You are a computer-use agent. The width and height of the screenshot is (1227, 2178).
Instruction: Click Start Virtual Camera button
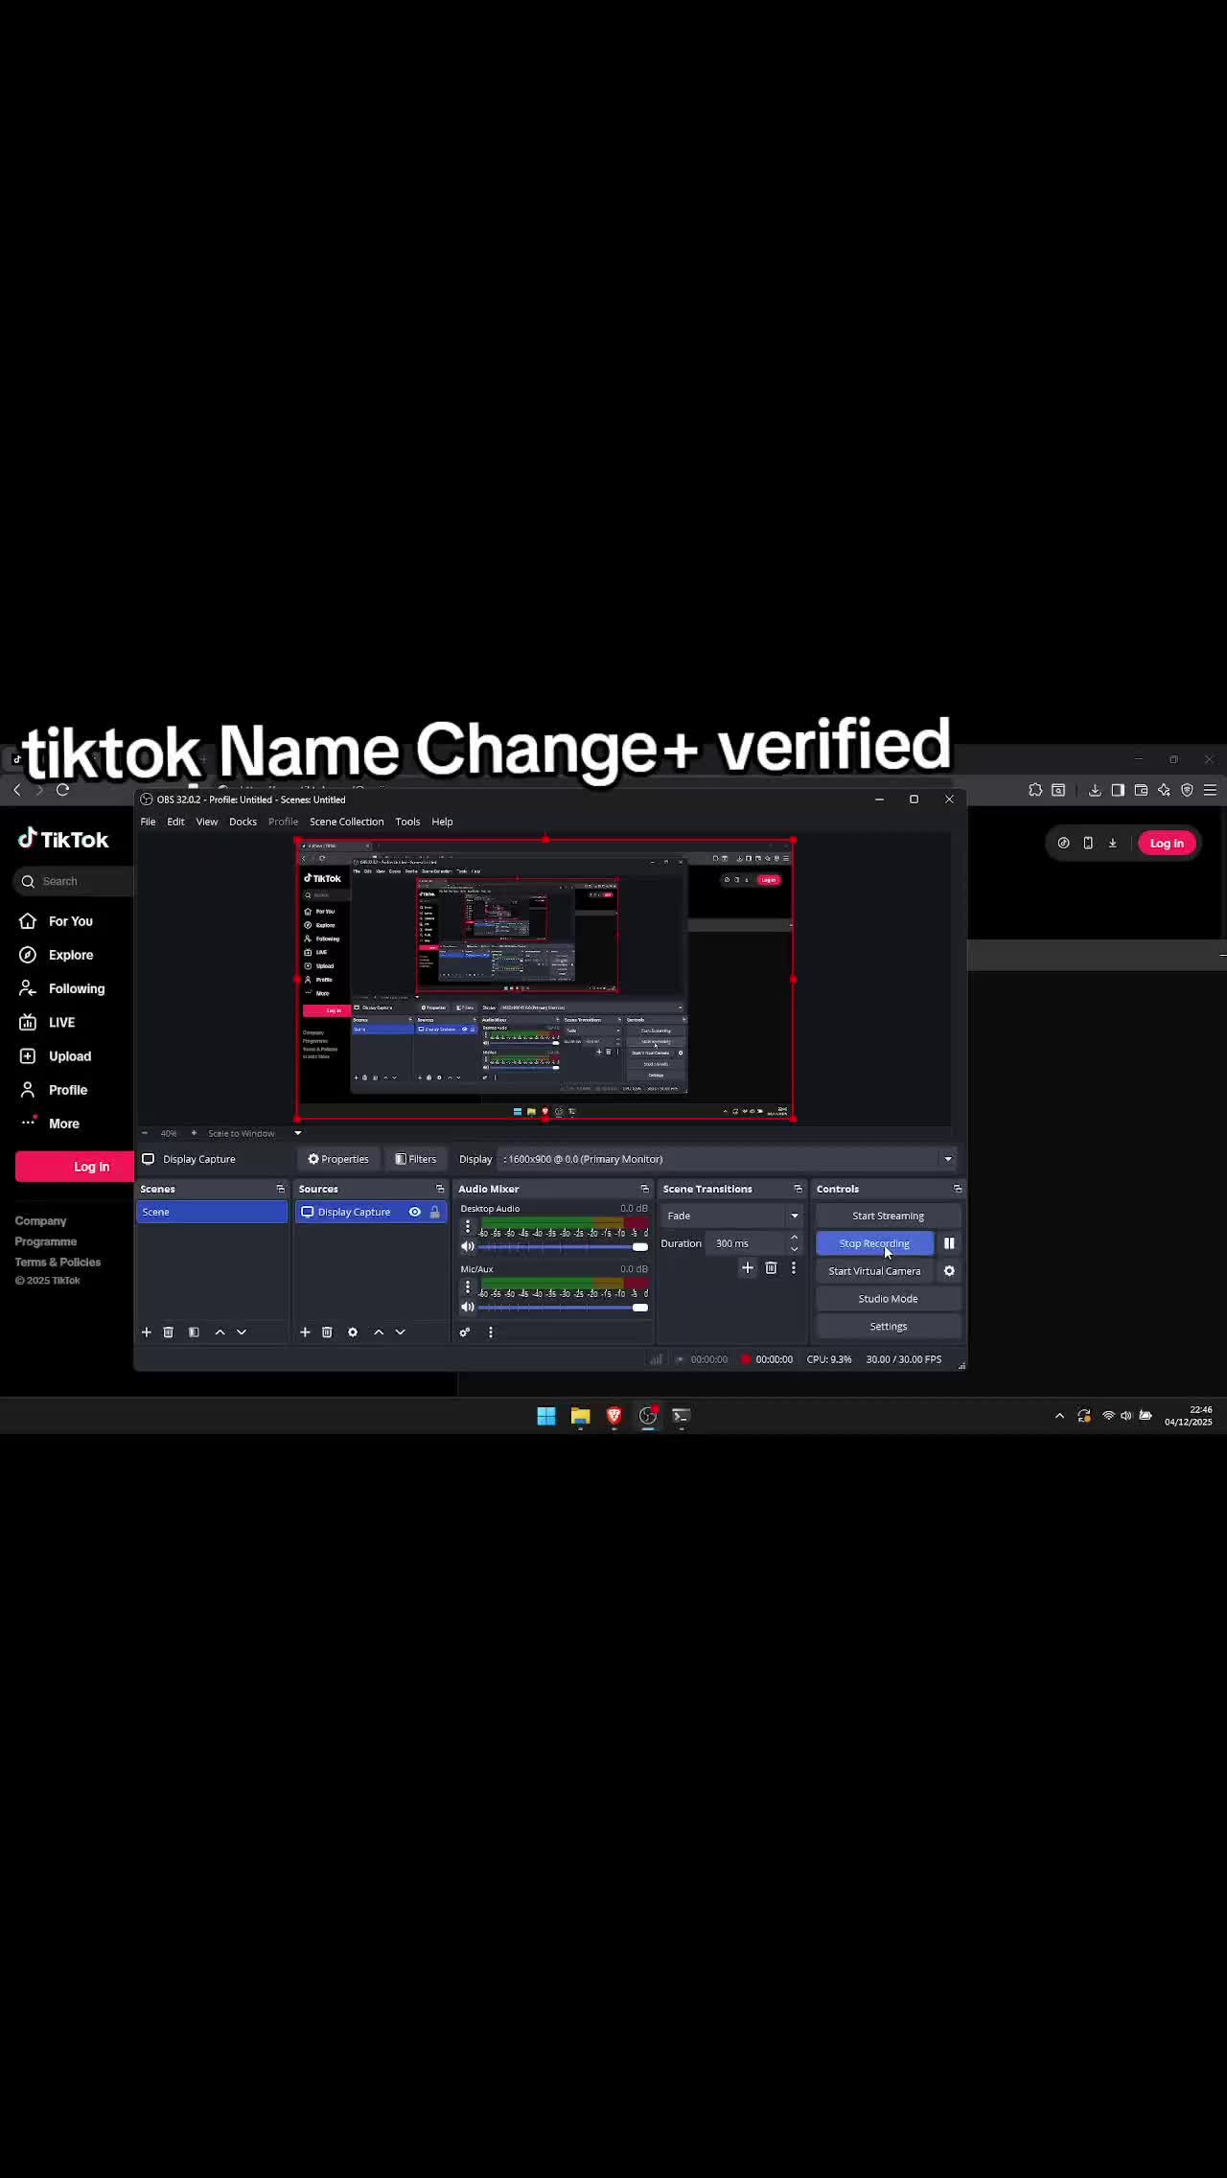click(x=874, y=1271)
